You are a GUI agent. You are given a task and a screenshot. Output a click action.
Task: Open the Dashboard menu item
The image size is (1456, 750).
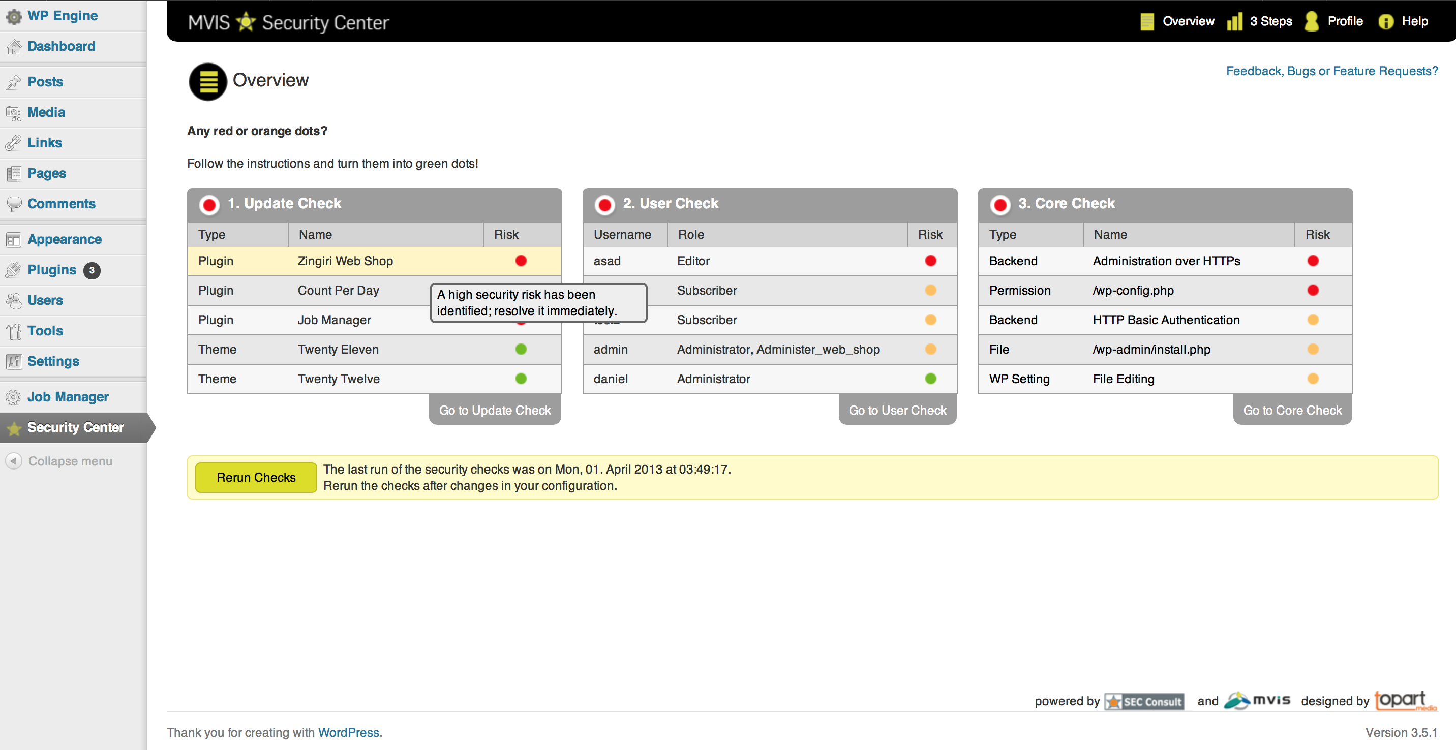(61, 46)
